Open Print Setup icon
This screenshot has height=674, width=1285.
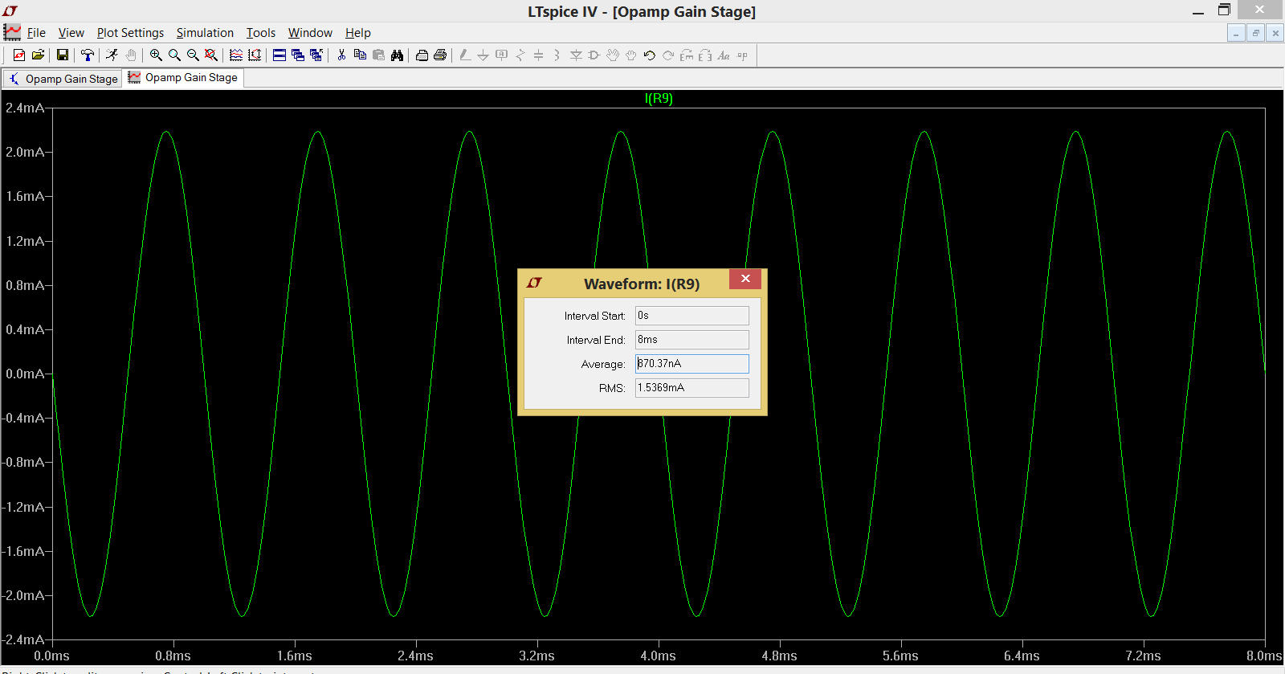[x=422, y=55]
